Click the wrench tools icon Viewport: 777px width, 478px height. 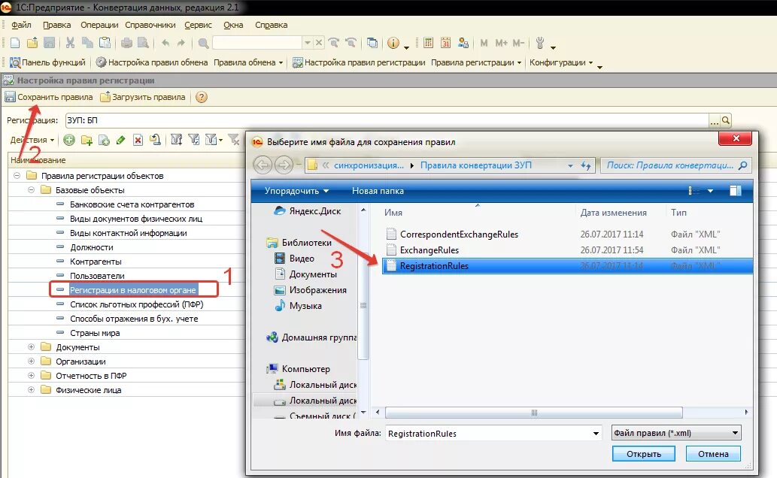pos(540,43)
